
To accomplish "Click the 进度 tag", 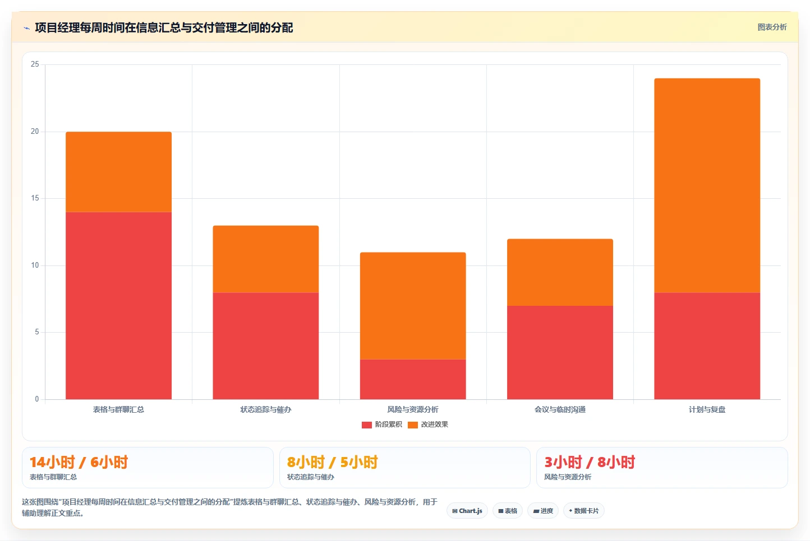I will point(543,511).
